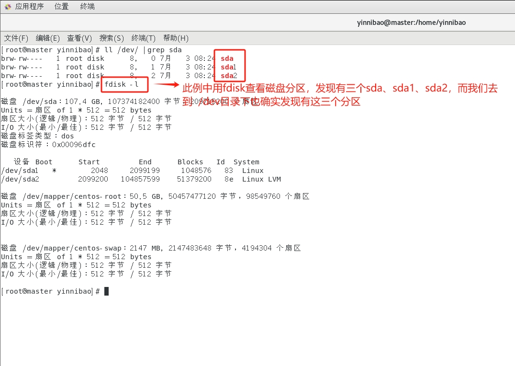Click the disk identifier 0x00096dfc

pyautogui.click(x=74, y=145)
